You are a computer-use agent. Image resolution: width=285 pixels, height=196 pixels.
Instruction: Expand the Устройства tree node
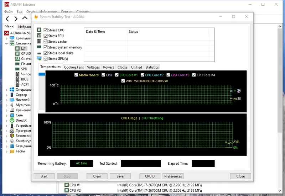(6, 126)
